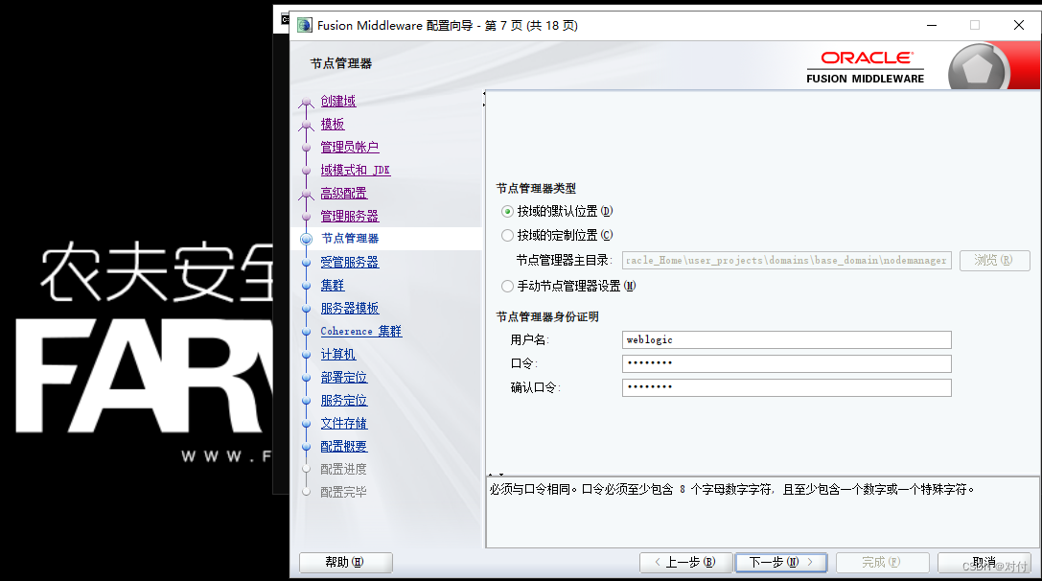Click 取消 cancel button

pyautogui.click(x=984, y=563)
